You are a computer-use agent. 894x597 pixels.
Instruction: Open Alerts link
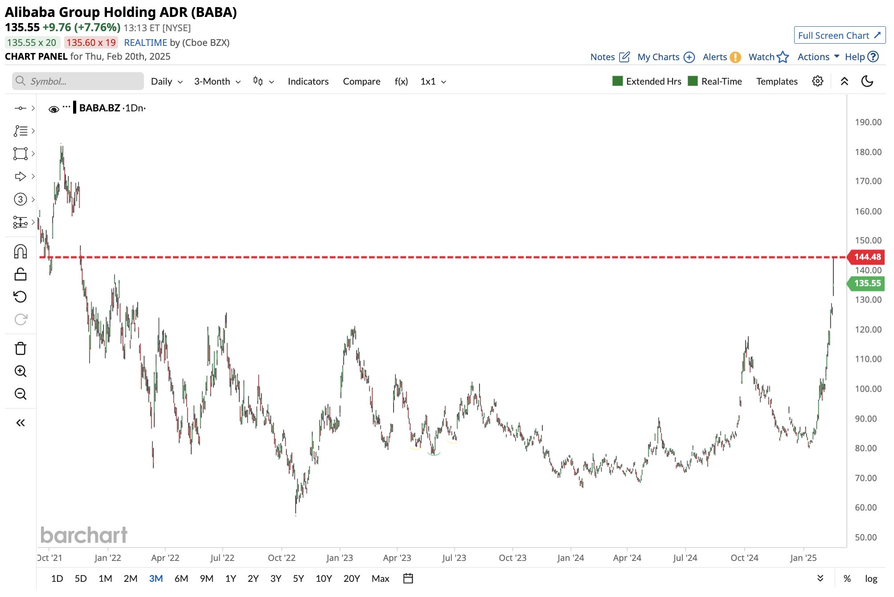(722, 57)
